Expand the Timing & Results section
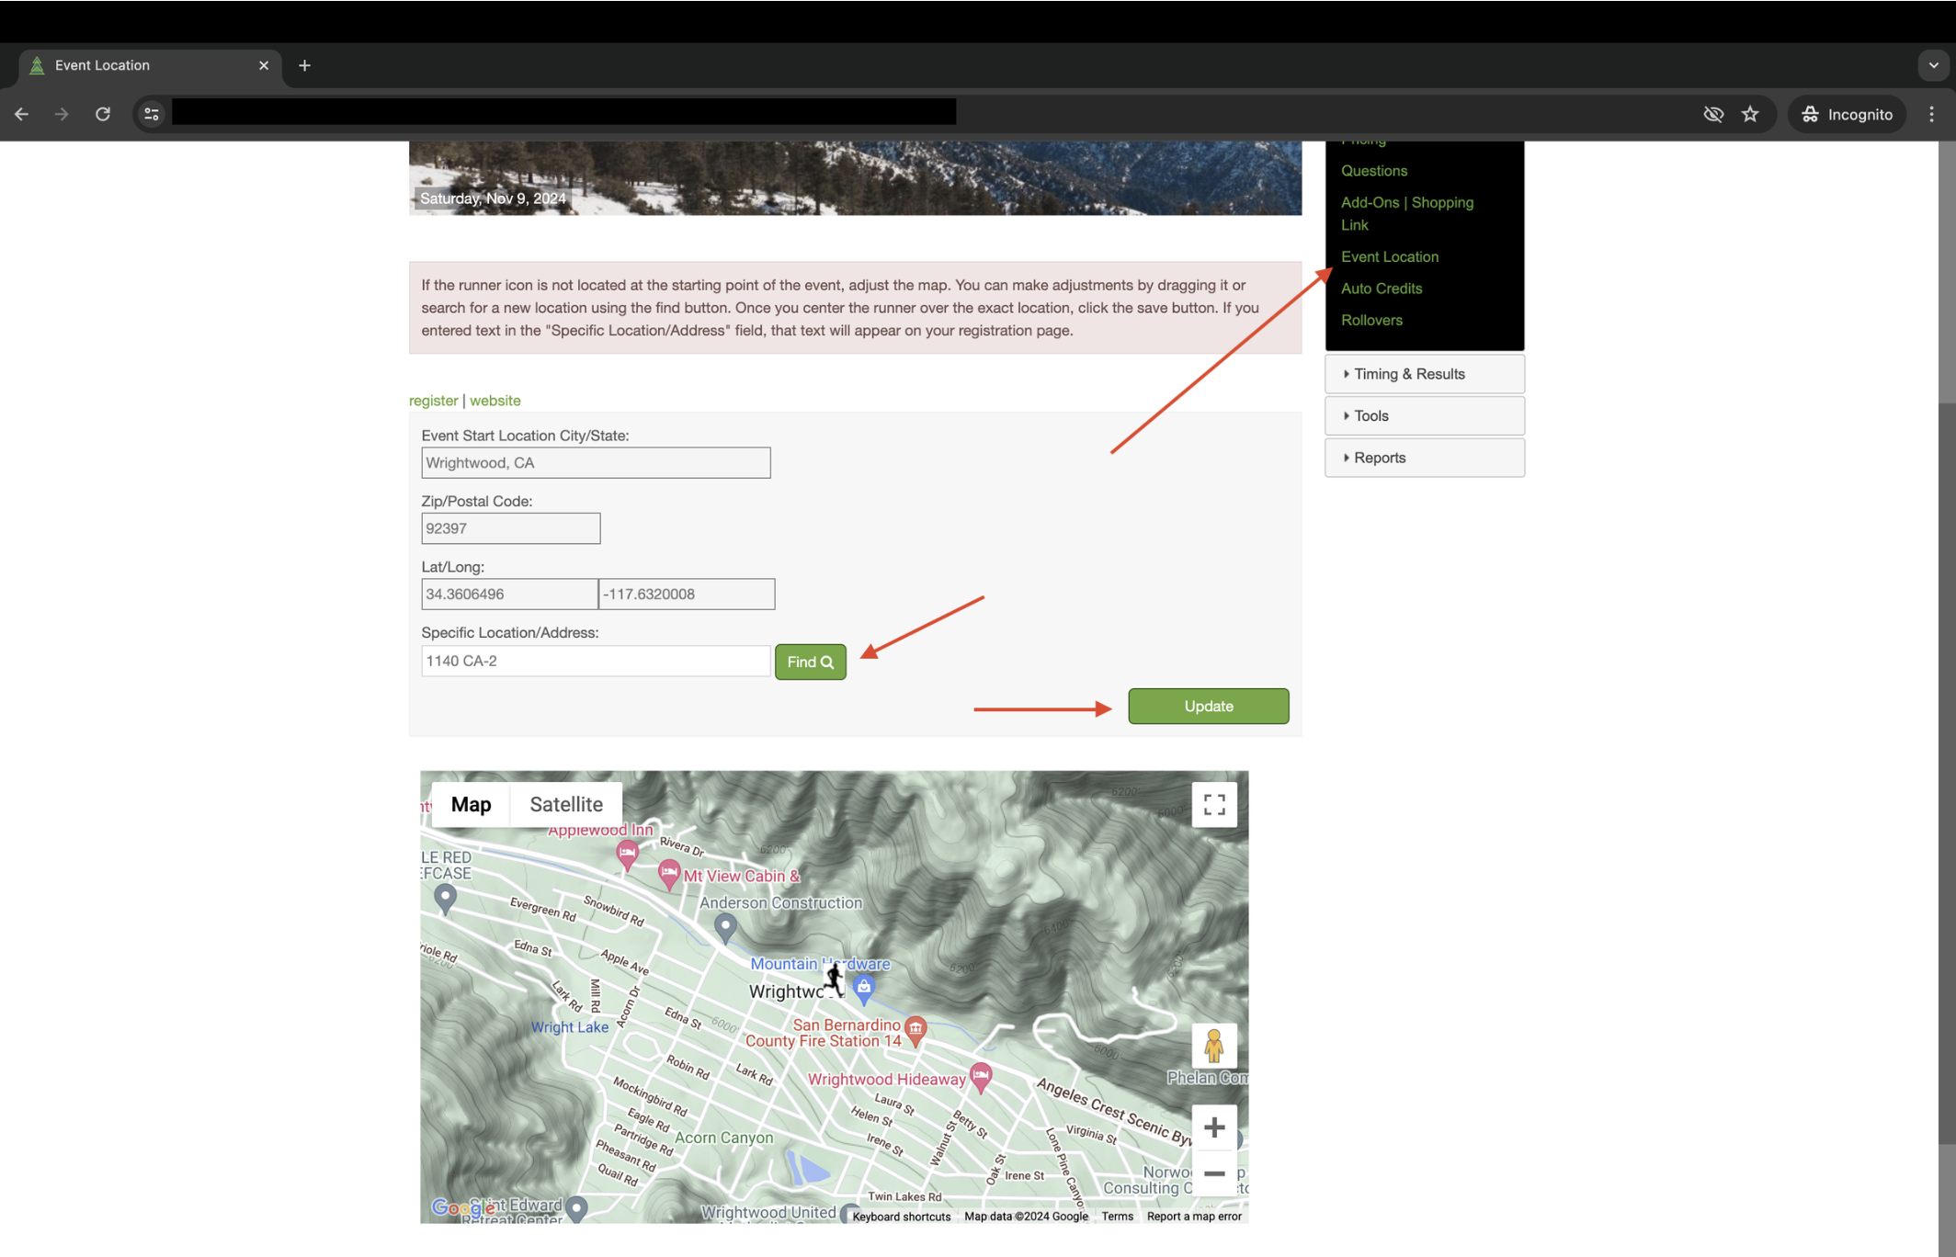The width and height of the screenshot is (1956, 1257). point(1425,374)
